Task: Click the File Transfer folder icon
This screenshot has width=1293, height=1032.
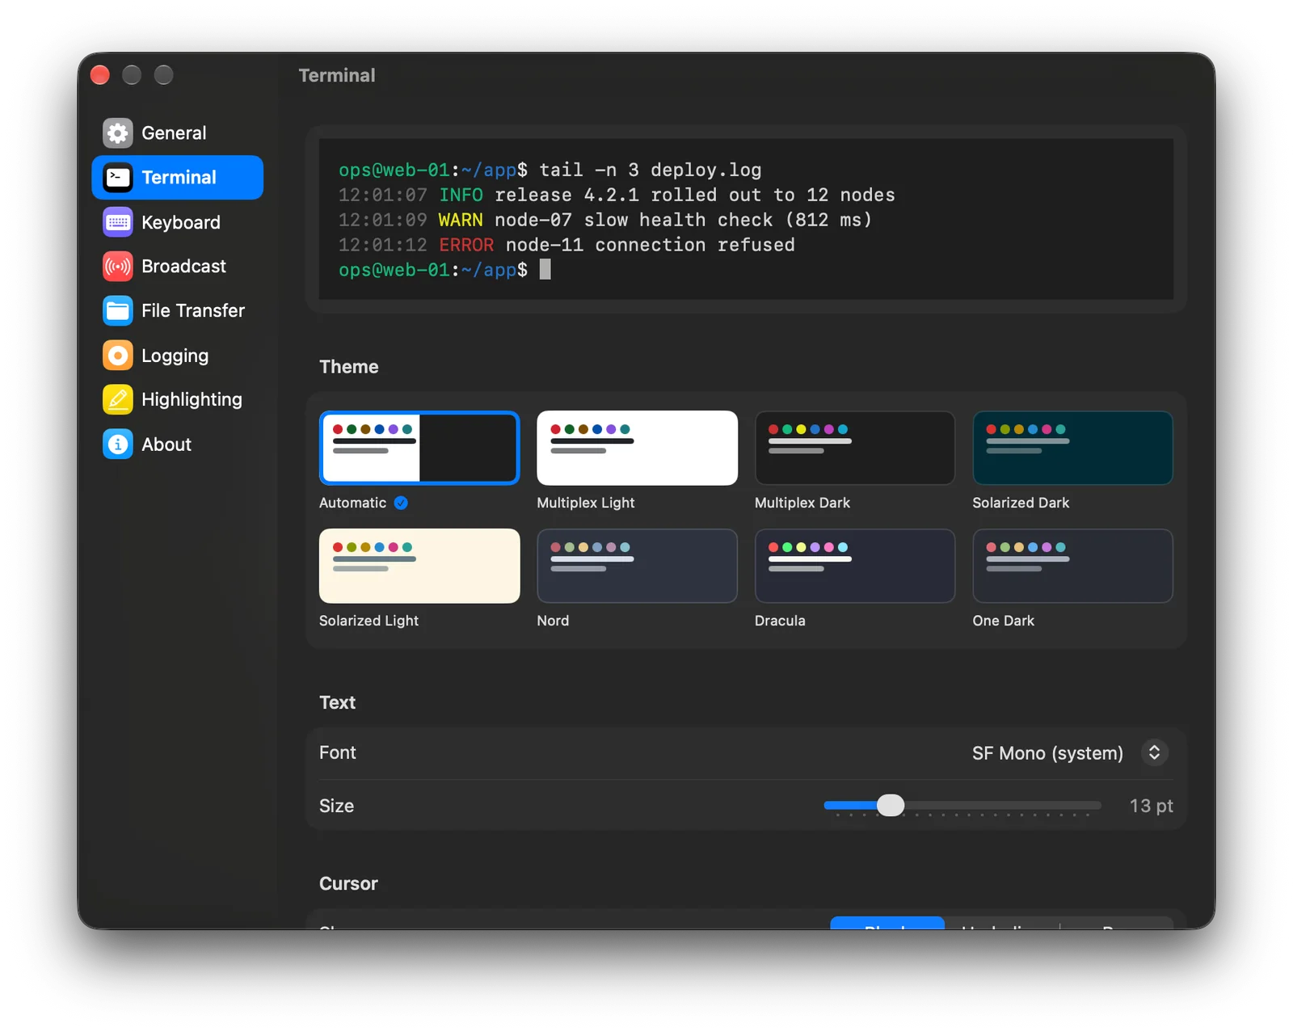Action: 118,310
